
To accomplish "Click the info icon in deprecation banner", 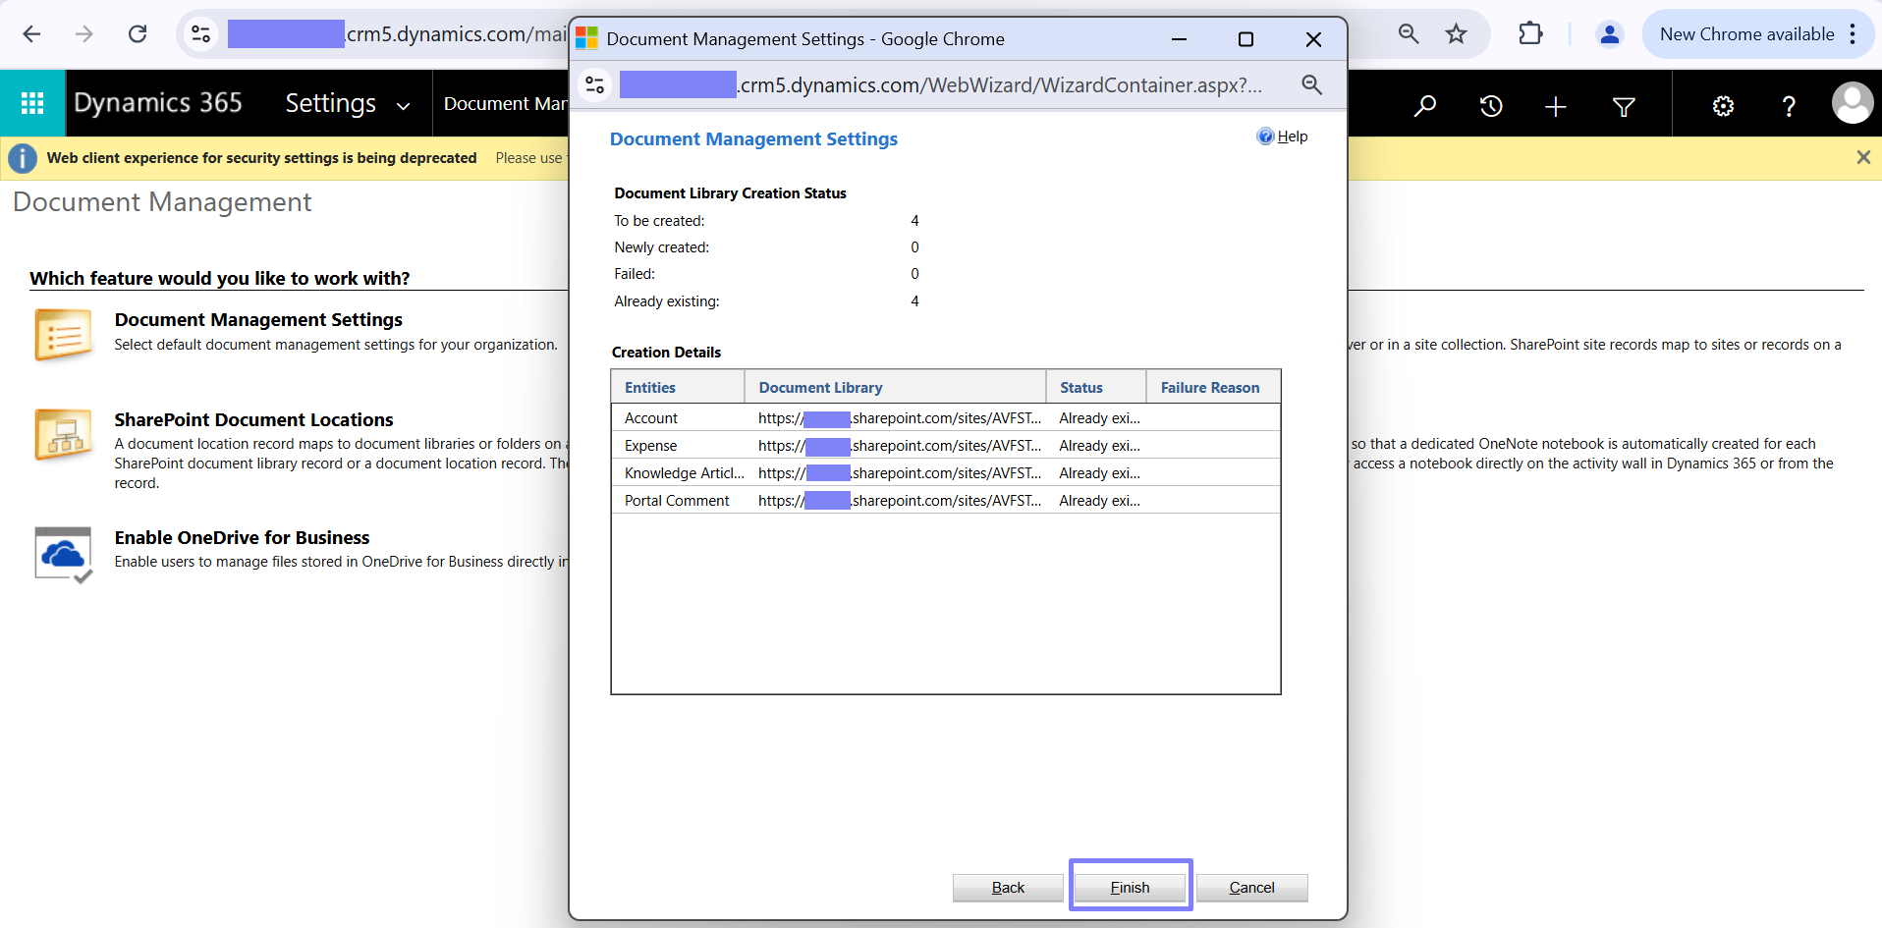I will [23, 158].
